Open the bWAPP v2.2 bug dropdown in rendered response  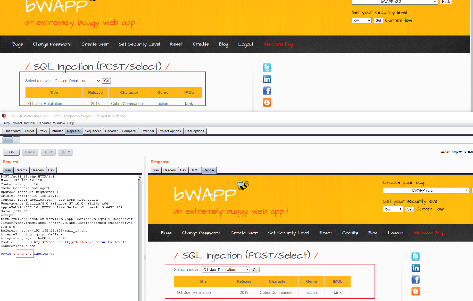pyautogui.click(x=426, y=190)
